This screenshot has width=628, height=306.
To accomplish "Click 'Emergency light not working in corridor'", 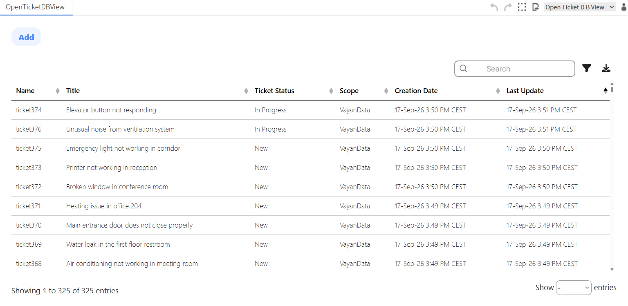I will [x=123, y=148].
